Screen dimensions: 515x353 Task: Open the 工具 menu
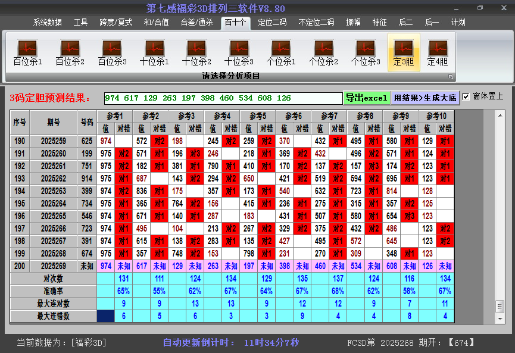point(80,22)
